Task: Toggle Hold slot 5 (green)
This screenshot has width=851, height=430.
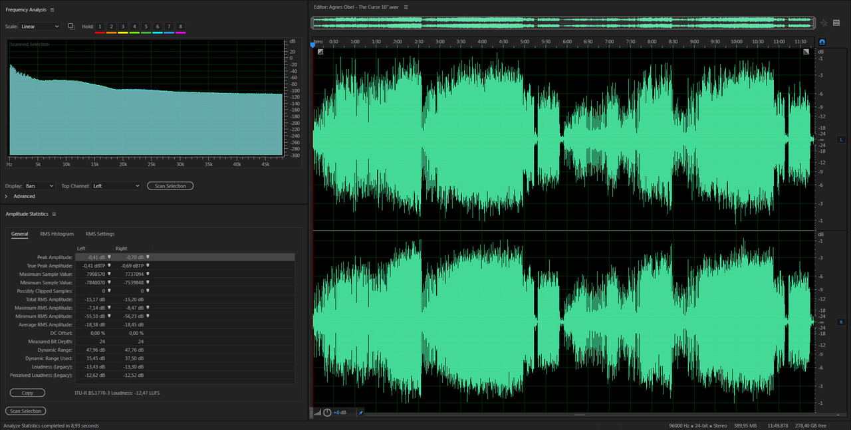Action: (146, 27)
